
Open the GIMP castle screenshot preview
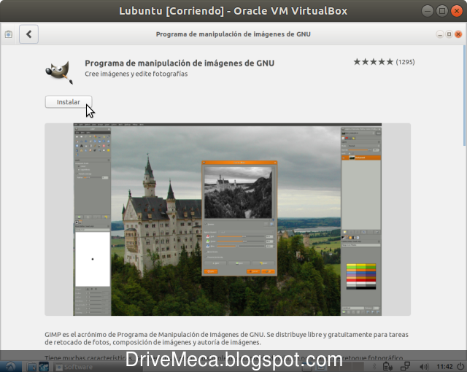pos(228,220)
